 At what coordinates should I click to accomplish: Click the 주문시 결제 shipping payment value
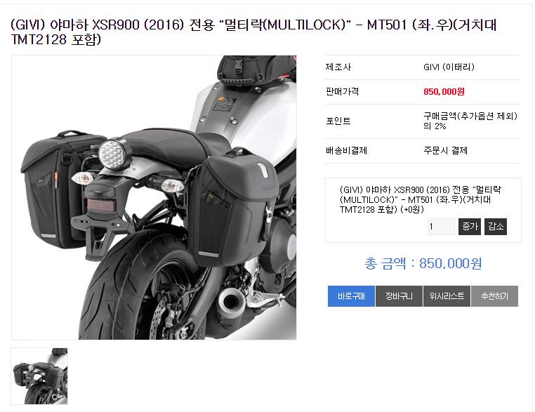coord(445,150)
